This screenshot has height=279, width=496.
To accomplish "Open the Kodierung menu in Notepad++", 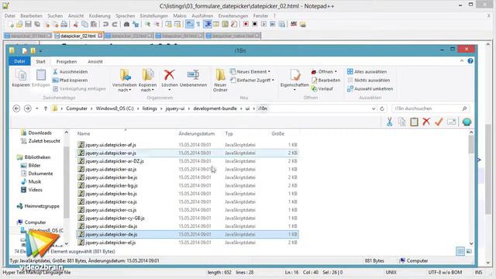I will (99, 15).
